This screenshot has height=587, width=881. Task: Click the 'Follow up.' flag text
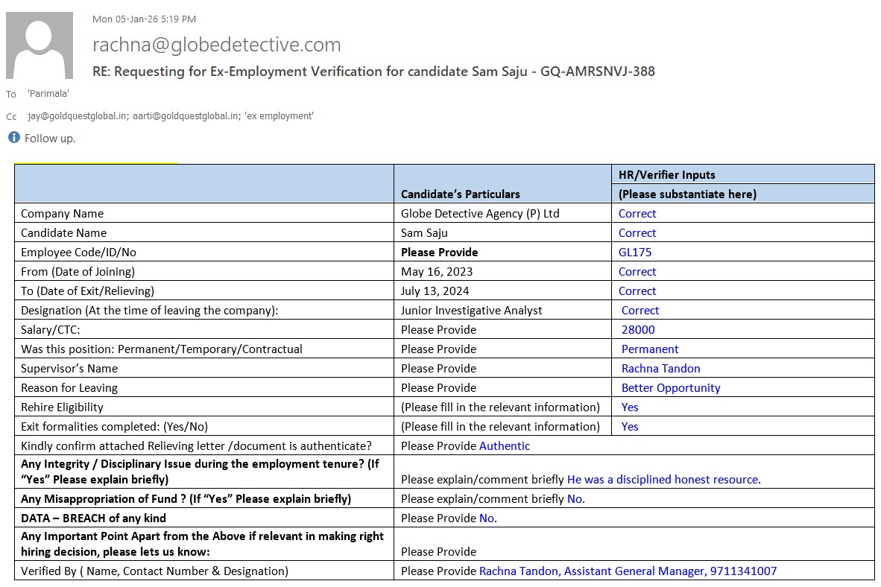click(x=50, y=139)
